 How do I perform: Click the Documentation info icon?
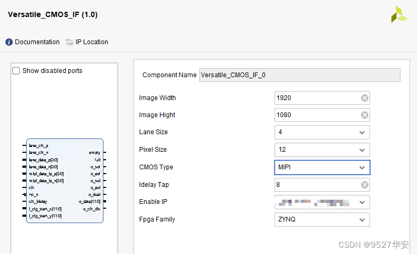pos(9,42)
